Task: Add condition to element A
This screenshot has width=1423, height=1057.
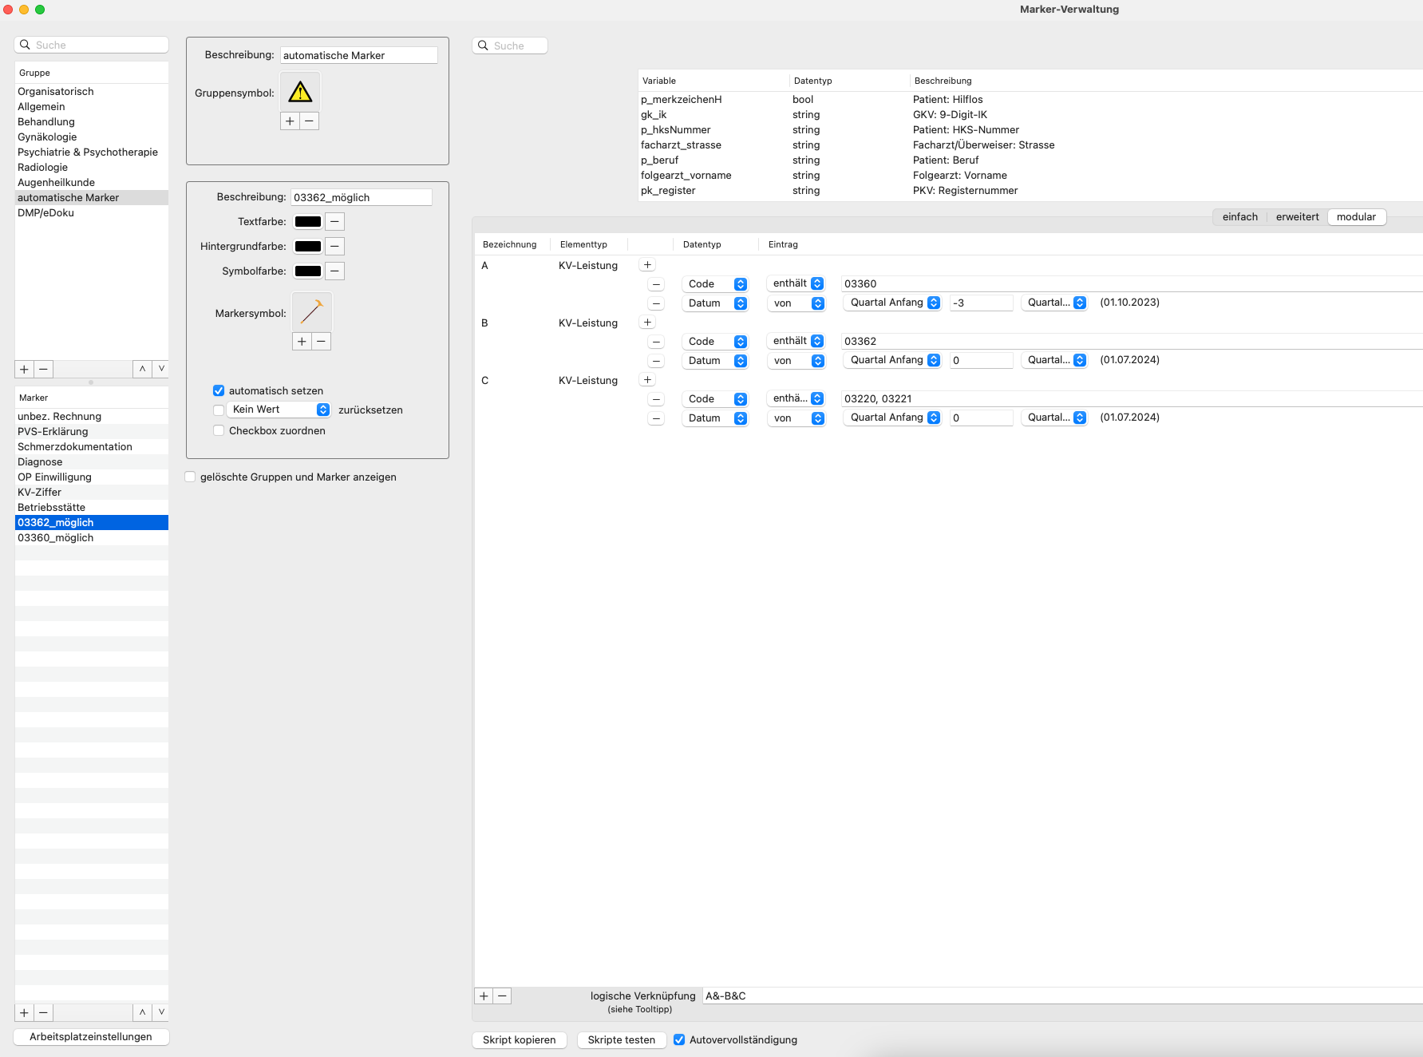Action: coord(647,265)
